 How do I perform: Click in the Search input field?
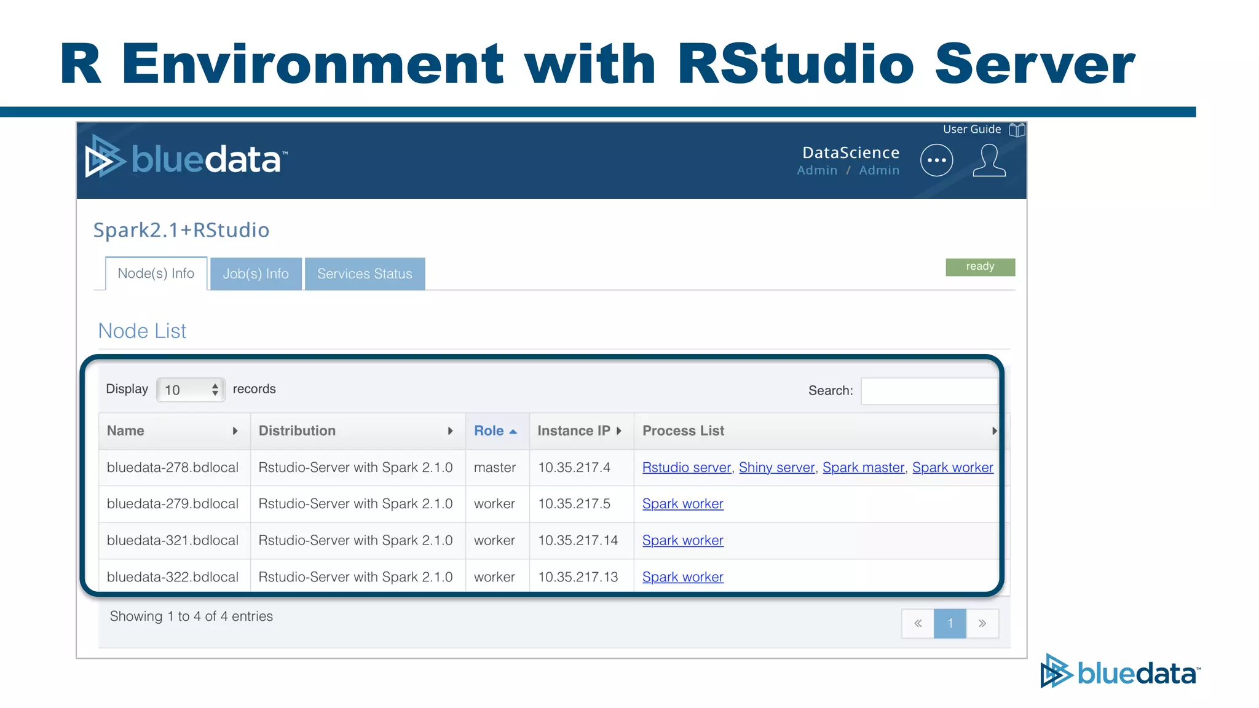point(928,391)
